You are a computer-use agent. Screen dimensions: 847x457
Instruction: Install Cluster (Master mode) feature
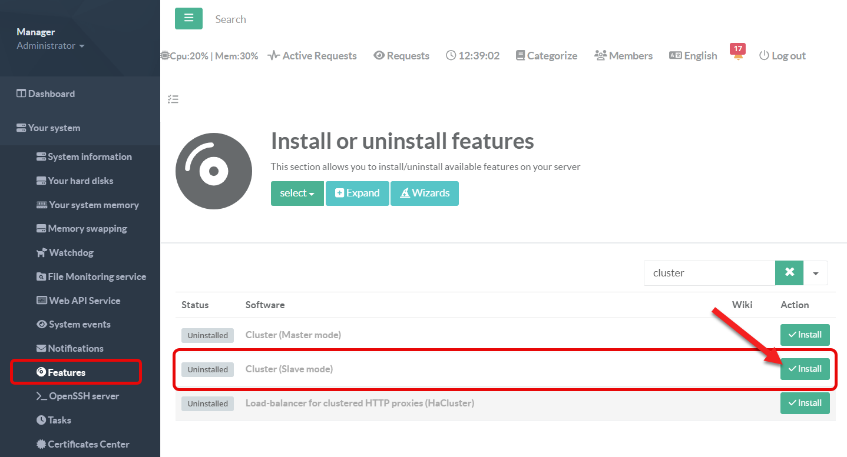(x=805, y=335)
